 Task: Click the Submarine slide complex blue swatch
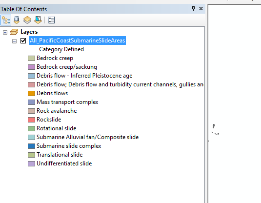tap(31, 146)
